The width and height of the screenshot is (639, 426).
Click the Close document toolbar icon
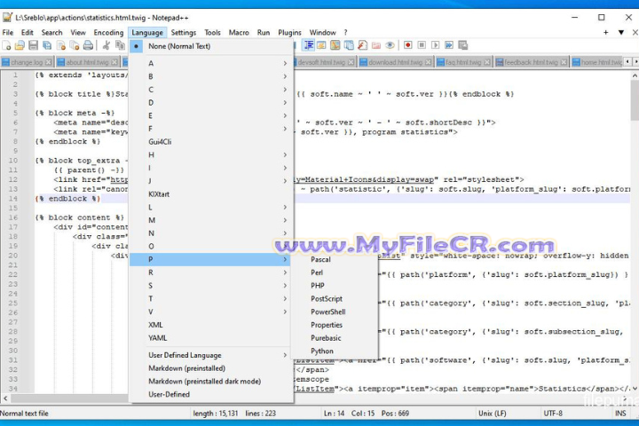click(61, 45)
